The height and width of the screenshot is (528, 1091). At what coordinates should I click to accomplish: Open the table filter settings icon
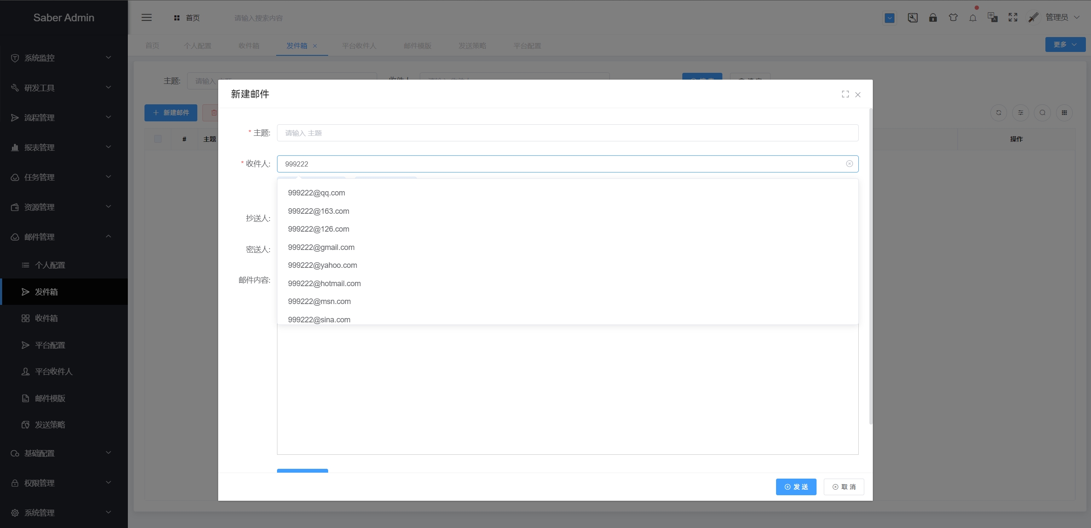click(1020, 113)
